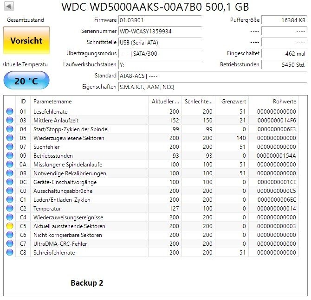This screenshot has height=300, width=311.
Task: Click the status dot for Notwendige Rekalibrierungen
Action: [x=10, y=173]
